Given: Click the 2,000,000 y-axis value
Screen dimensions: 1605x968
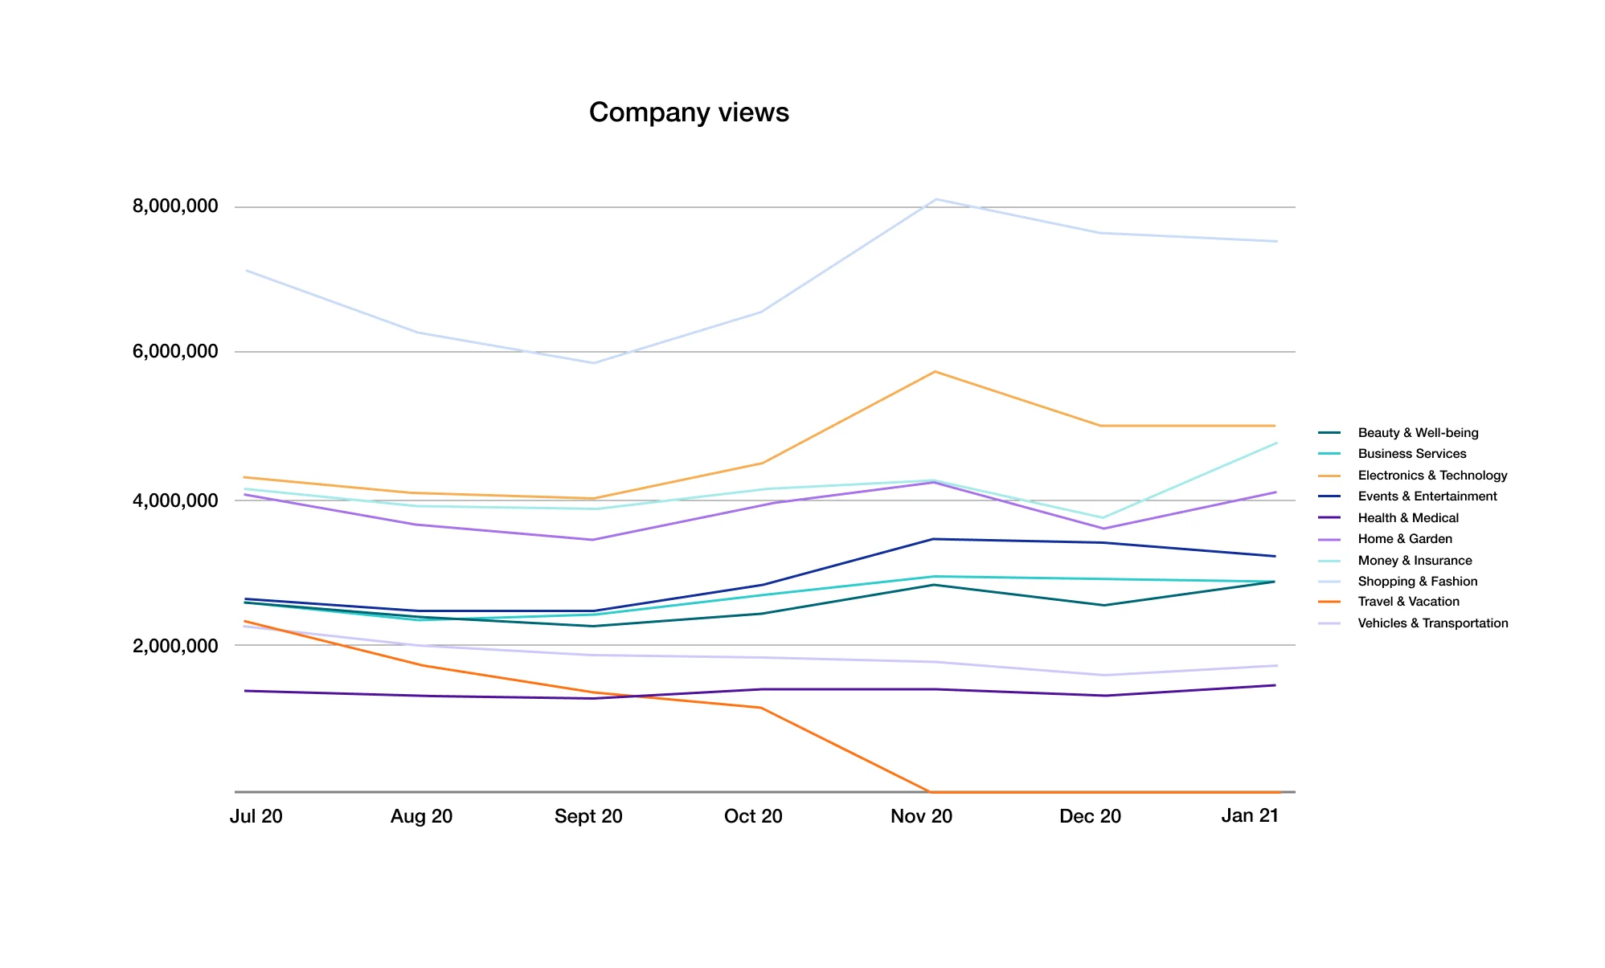Looking at the screenshot, I should (175, 646).
